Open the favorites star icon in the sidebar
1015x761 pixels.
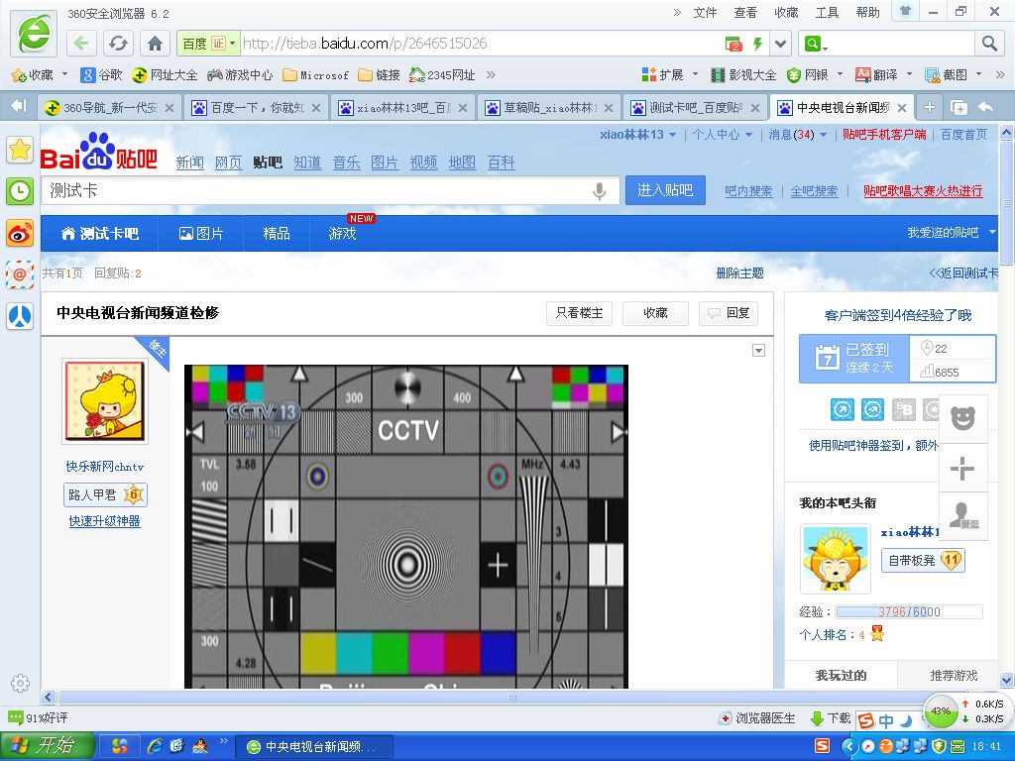tap(20, 150)
